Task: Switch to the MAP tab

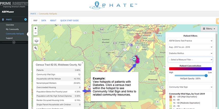Action: [x=35, y=21]
